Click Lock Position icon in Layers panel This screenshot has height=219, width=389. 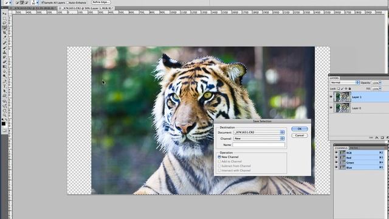(x=346, y=89)
